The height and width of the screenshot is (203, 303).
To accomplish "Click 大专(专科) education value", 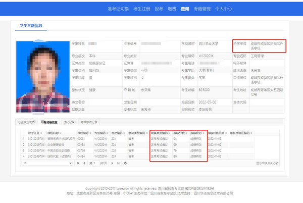I will coord(206,71).
